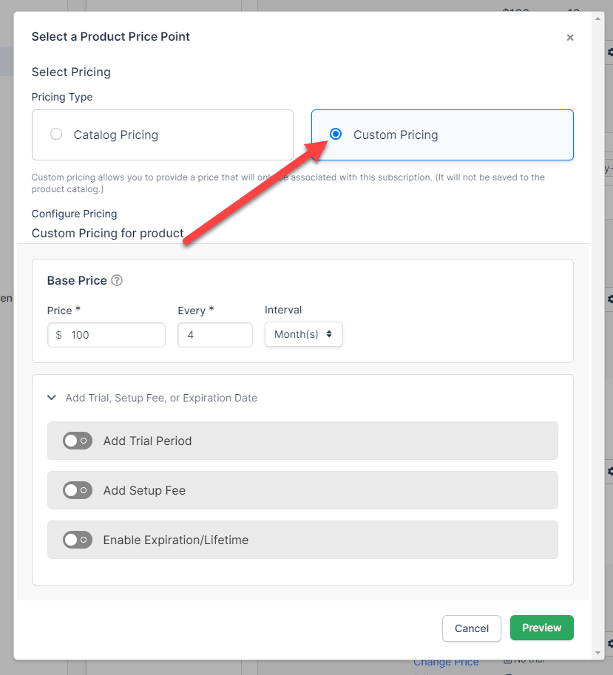Enable the Add Trial Period toggle
The height and width of the screenshot is (675, 613).
pyautogui.click(x=78, y=441)
